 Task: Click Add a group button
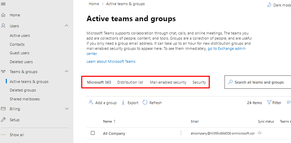(x=102, y=102)
